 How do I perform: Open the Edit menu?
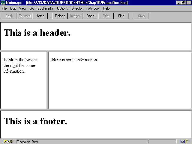pos(13,8)
